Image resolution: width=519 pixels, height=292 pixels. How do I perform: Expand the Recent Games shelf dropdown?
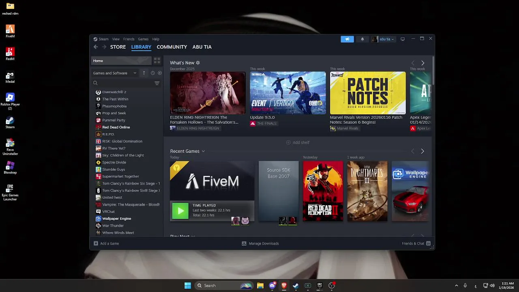click(x=203, y=151)
